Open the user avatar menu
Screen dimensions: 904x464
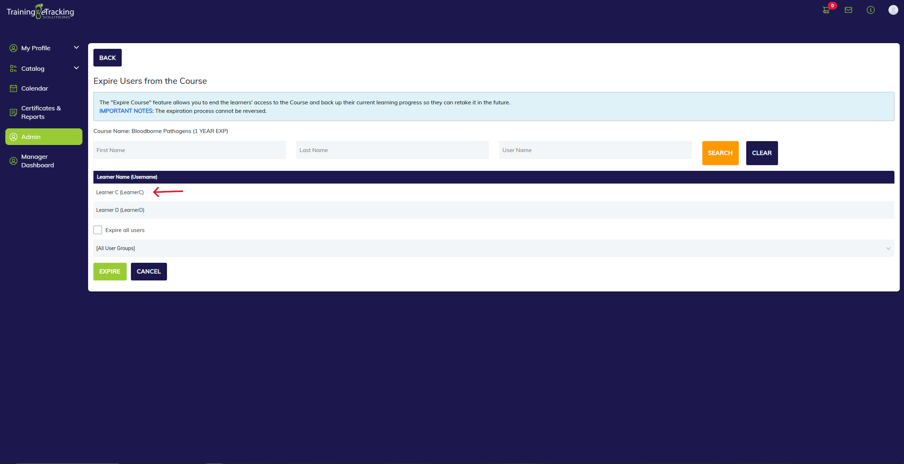pyautogui.click(x=893, y=10)
